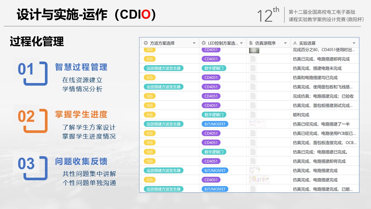The width and height of the screenshot is (371, 209).
Task: Click the 智慧过程管理 heading
Action: [x=81, y=67]
